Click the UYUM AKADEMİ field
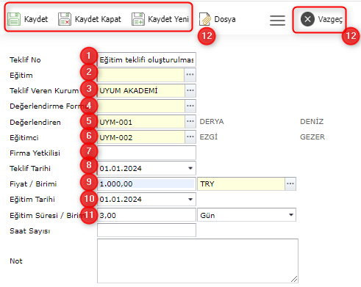 [x=141, y=90]
